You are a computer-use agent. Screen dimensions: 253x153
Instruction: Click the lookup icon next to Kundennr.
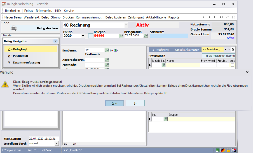click(107, 50)
